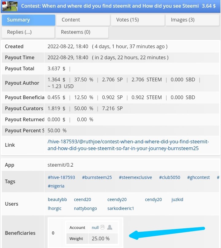Switch to the Summary tab
This screenshot has height=248, width=221.
tap(29, 20)
